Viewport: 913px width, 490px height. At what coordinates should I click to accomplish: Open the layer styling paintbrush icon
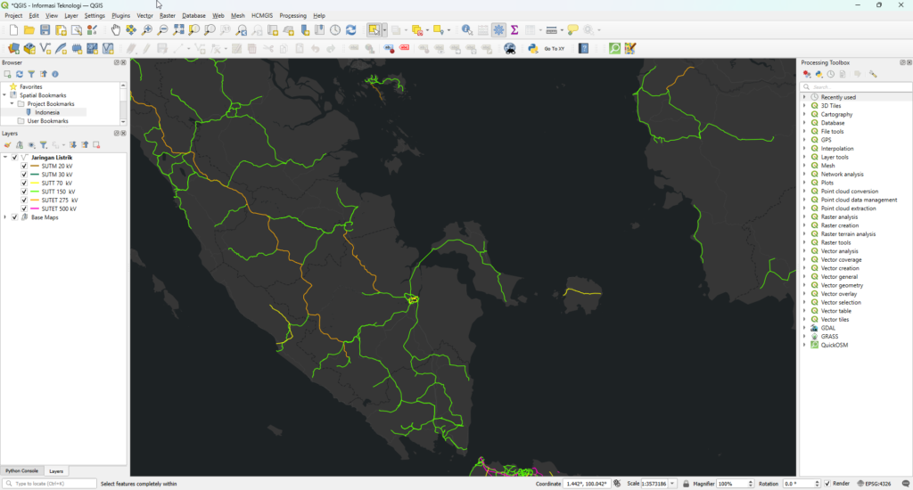click(7, 144)
